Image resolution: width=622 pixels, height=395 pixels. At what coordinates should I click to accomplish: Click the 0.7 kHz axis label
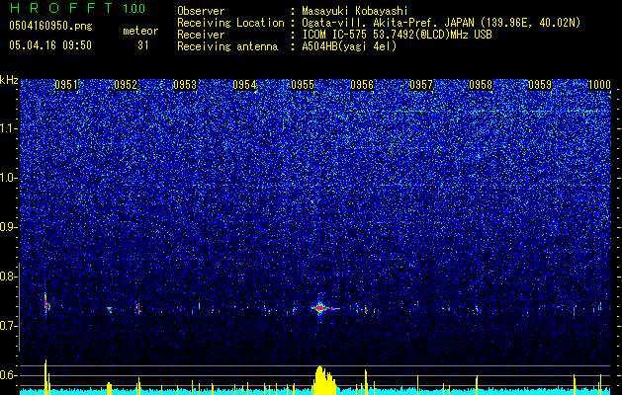click(8, 326)
